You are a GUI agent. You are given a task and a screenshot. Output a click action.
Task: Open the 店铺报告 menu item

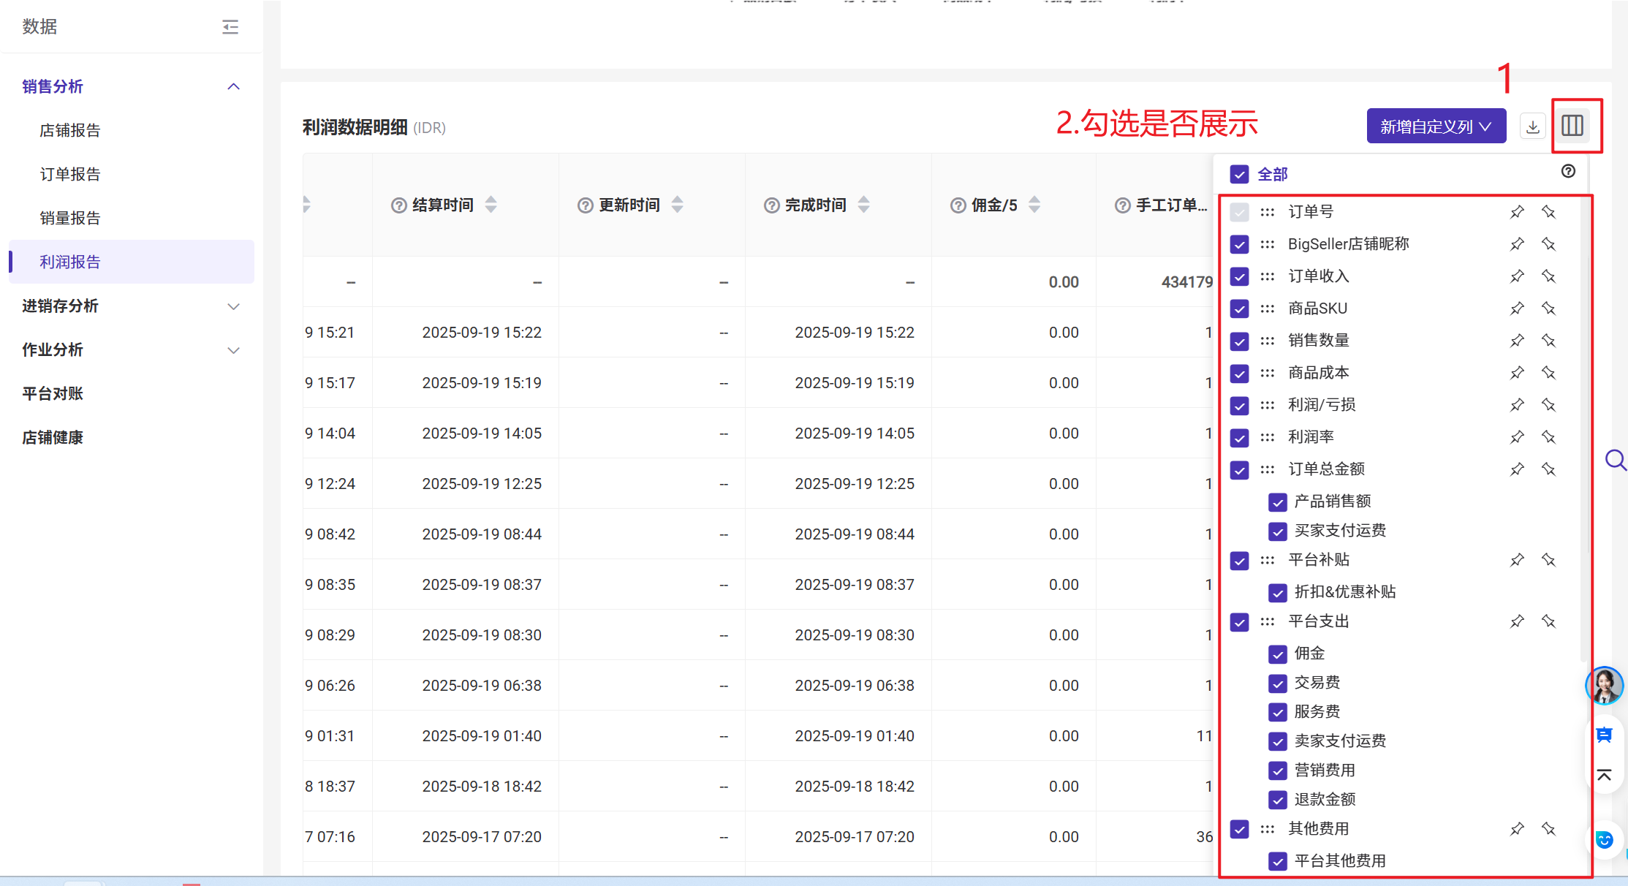(x=70, y=130)
